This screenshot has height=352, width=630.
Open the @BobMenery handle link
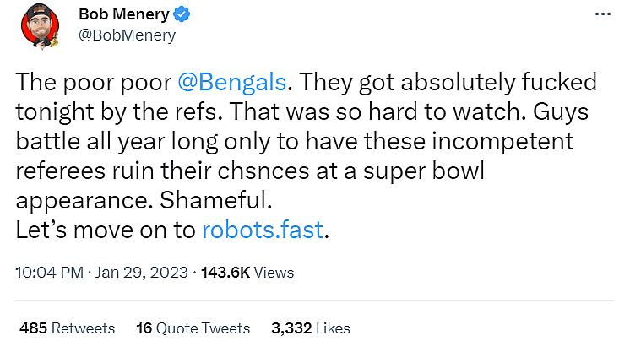pos(127,35)
